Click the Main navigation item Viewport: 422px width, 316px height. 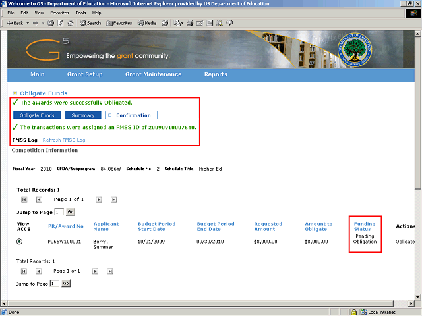[38, 74]
